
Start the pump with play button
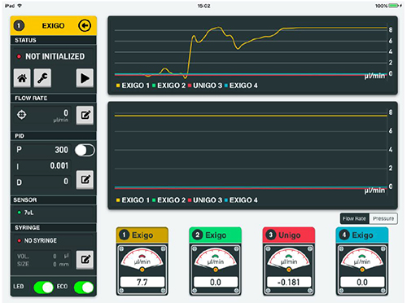pyautogui.click(x=85, y=78)
